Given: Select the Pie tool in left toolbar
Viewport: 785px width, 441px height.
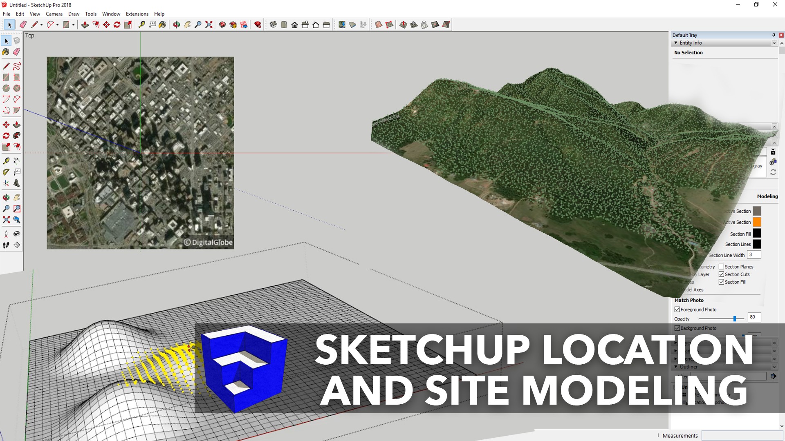Looking at the screenshot, I should (x=17, y=110).
